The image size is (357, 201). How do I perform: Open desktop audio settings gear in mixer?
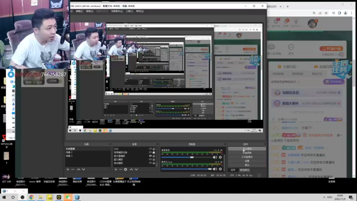coord(220,157)
